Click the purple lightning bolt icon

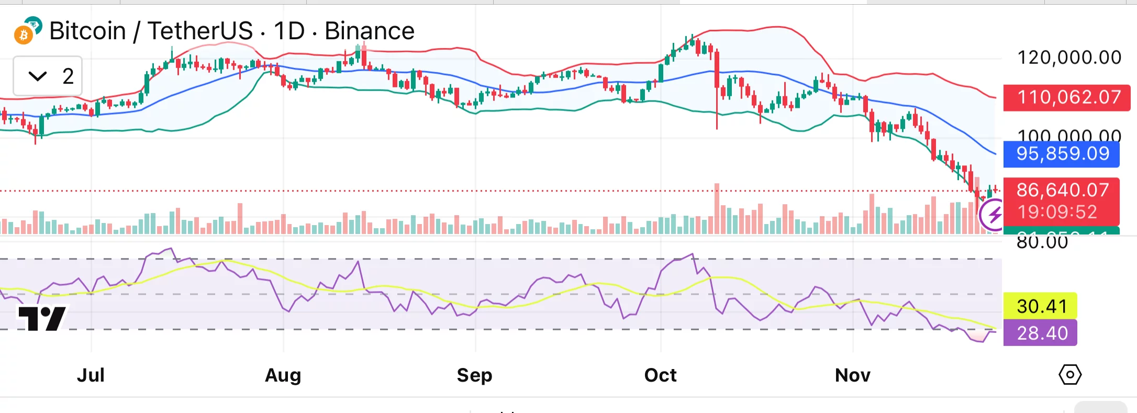click(993, 214)
